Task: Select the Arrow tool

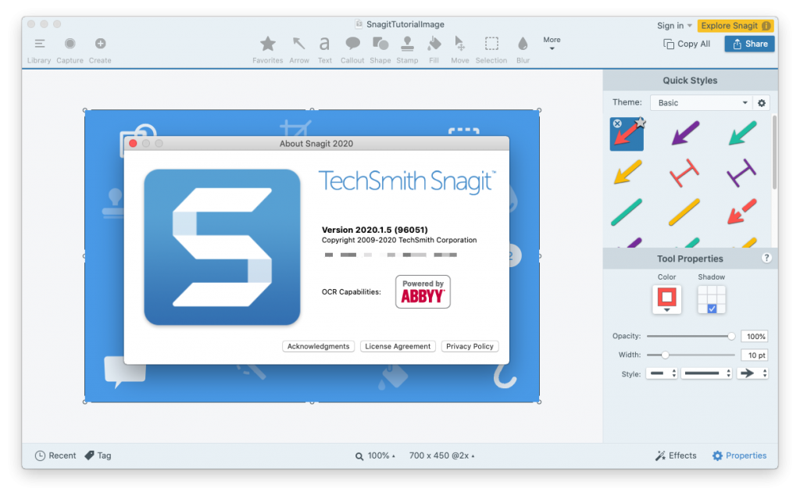Action: (x=299, y=50)
